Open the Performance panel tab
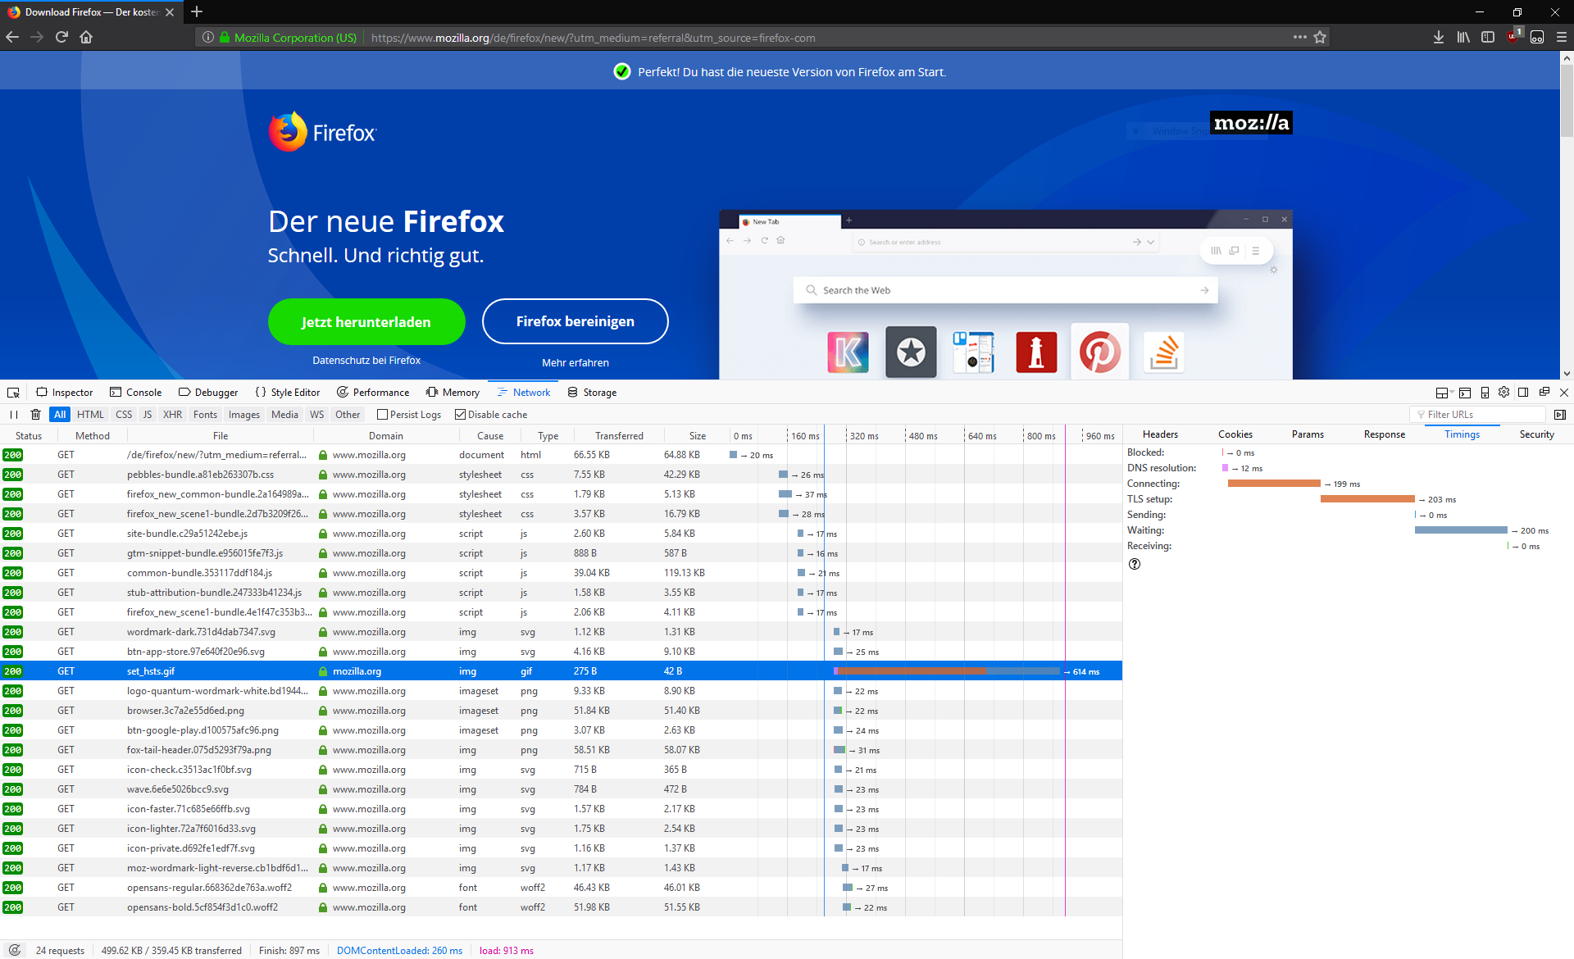The height and width of the screenshot is (959, 1574). coord(373,393)
